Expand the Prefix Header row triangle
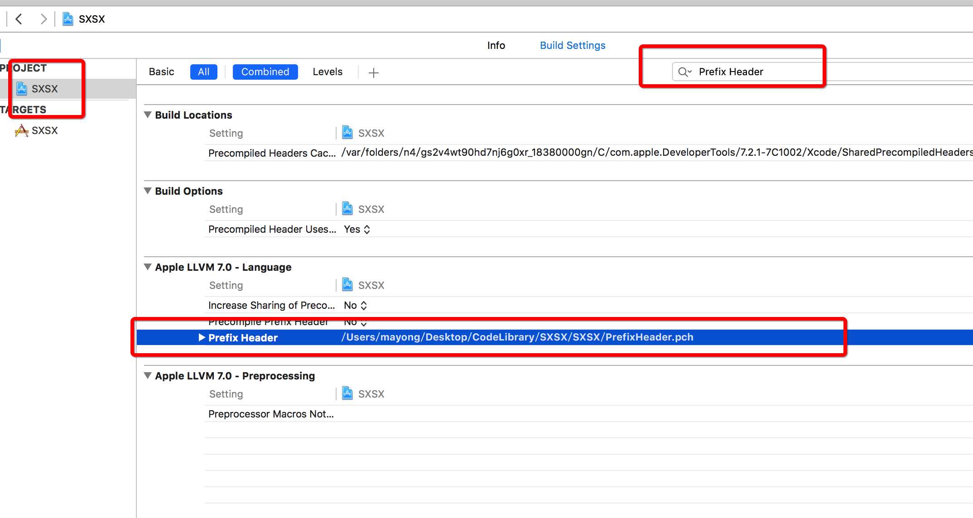Viewport: 973px width, 518px height. (x=202, y=337)
